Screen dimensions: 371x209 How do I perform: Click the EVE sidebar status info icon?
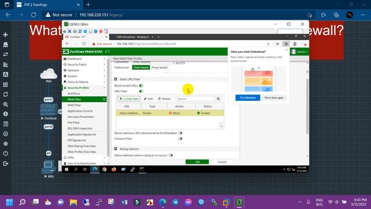[x=5, y=114]
